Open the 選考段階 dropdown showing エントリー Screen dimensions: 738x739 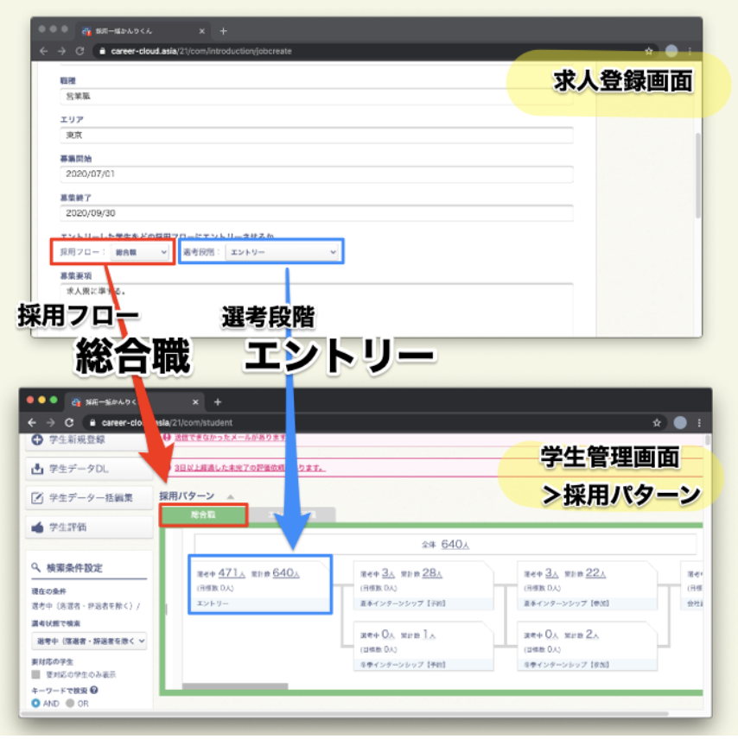[x=282, y=252]
